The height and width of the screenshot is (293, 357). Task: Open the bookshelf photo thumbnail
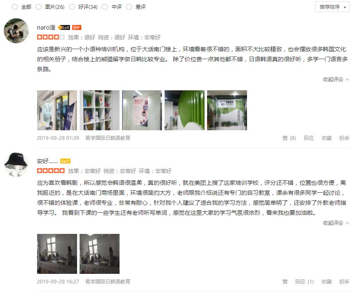click(100, 110)
